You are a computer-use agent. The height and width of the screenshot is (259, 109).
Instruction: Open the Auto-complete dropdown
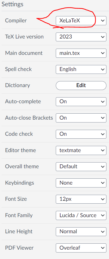[81, 101]
